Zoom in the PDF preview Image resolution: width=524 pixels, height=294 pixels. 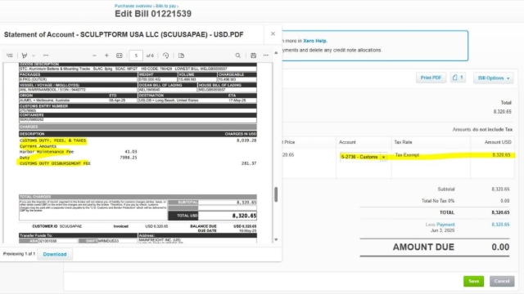[106, 56]
